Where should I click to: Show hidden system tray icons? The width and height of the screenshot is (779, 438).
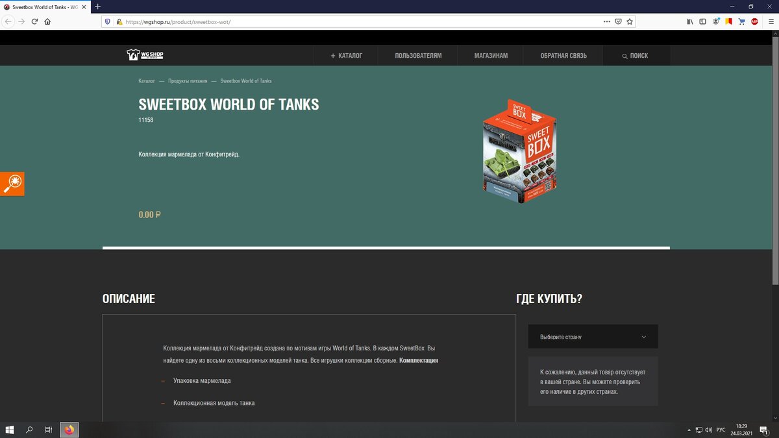coord(689,430)
